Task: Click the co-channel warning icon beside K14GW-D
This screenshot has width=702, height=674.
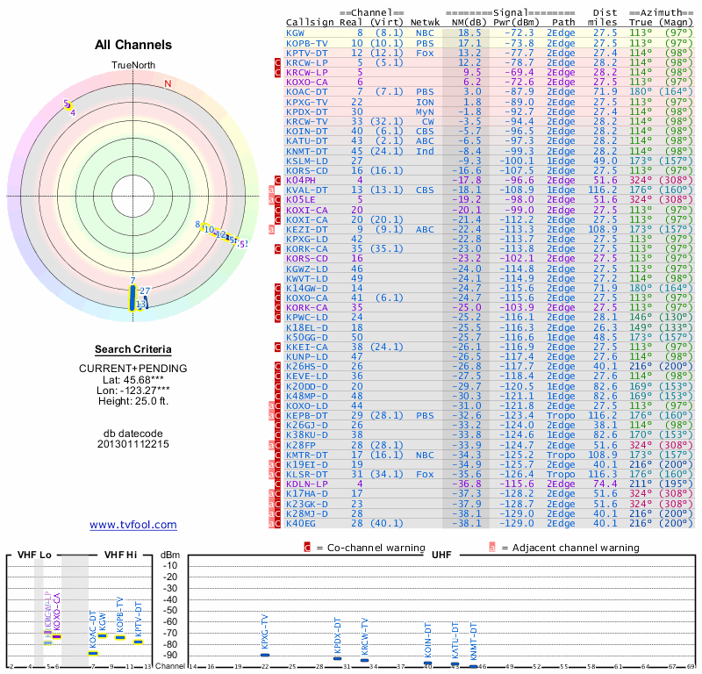Action: (x=277, y=287)
